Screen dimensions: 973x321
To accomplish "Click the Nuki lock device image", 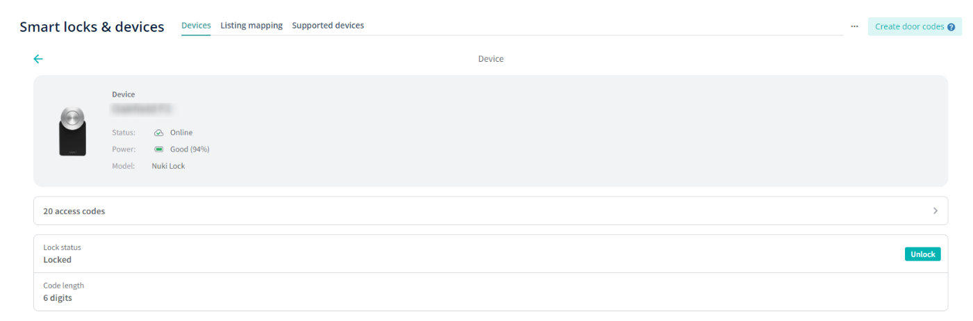I will [72, 131].
